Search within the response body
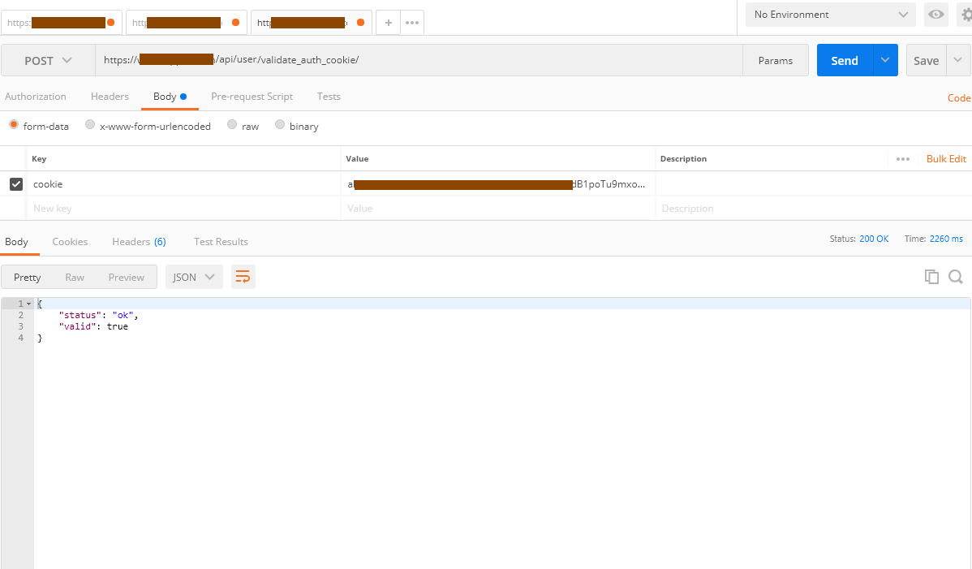 955,277
